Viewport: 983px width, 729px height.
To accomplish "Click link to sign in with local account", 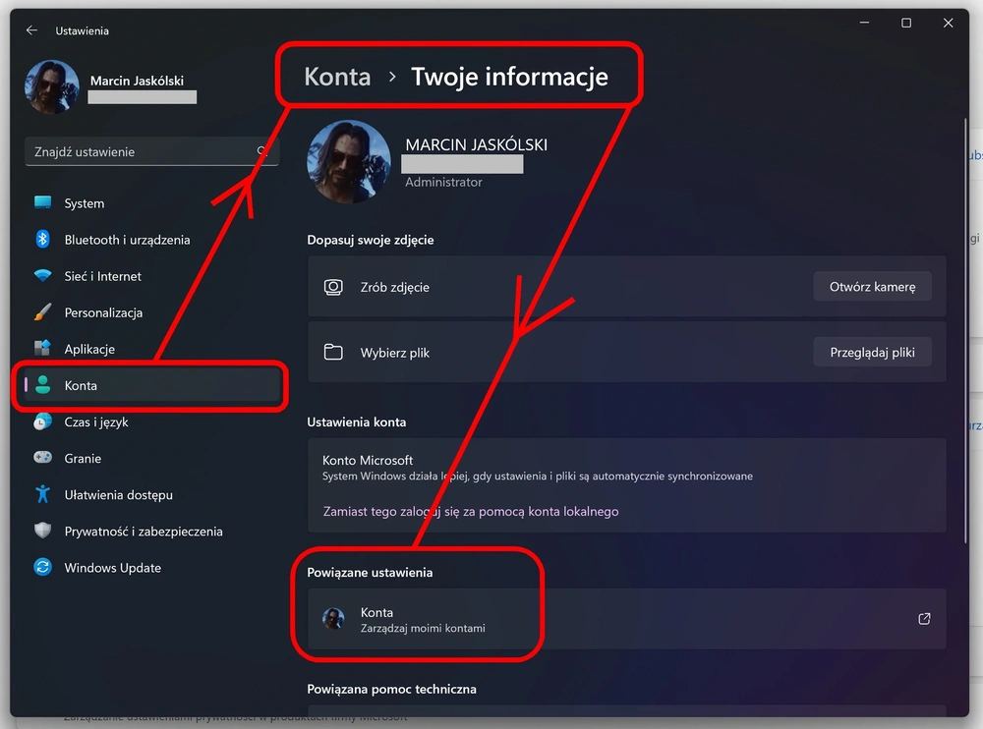I will click(x=470, y=512).
